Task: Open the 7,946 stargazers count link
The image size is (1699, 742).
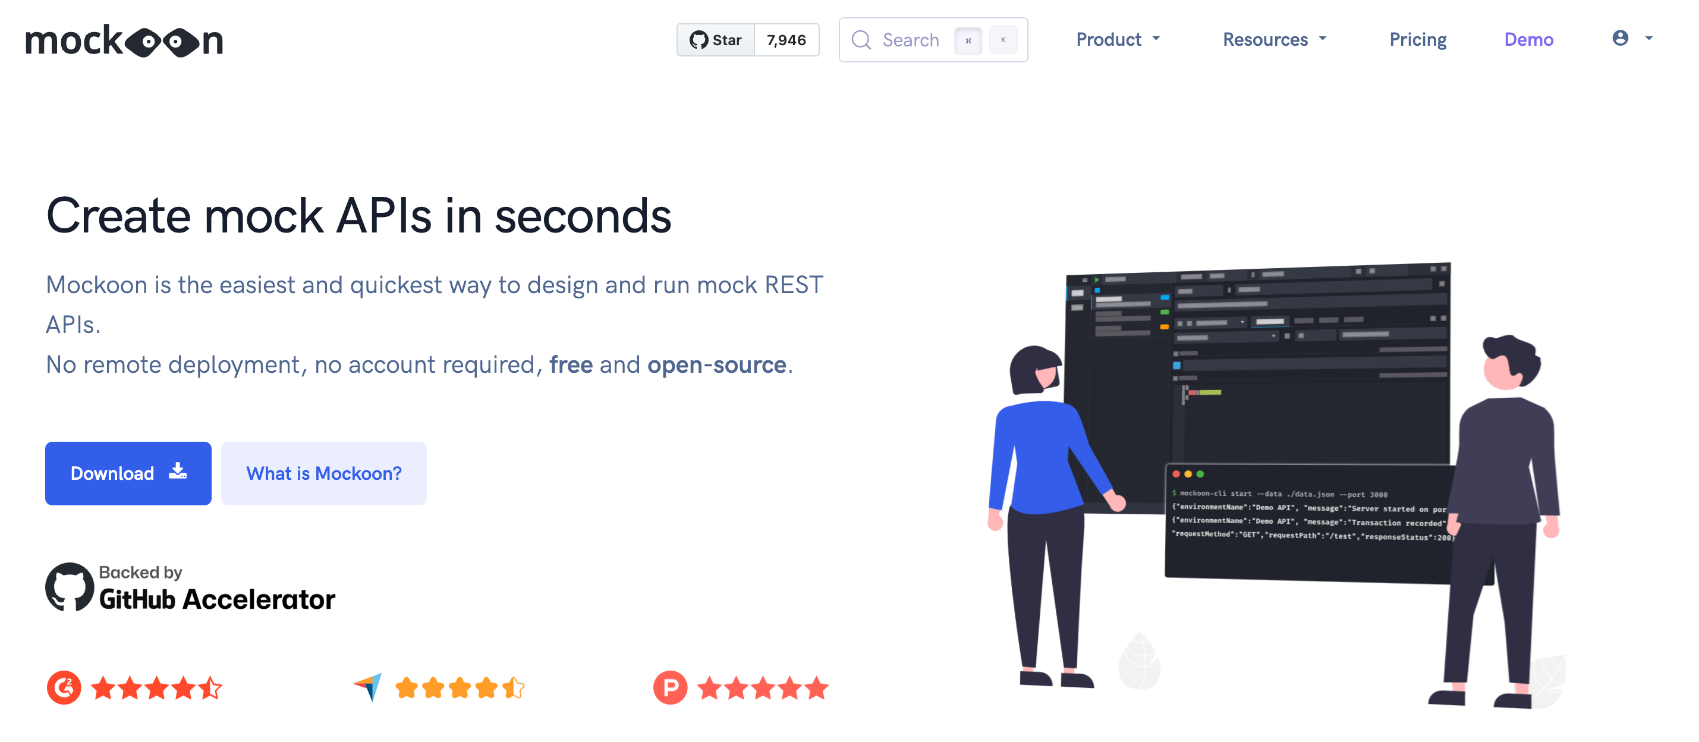Action: coord(785,40)
